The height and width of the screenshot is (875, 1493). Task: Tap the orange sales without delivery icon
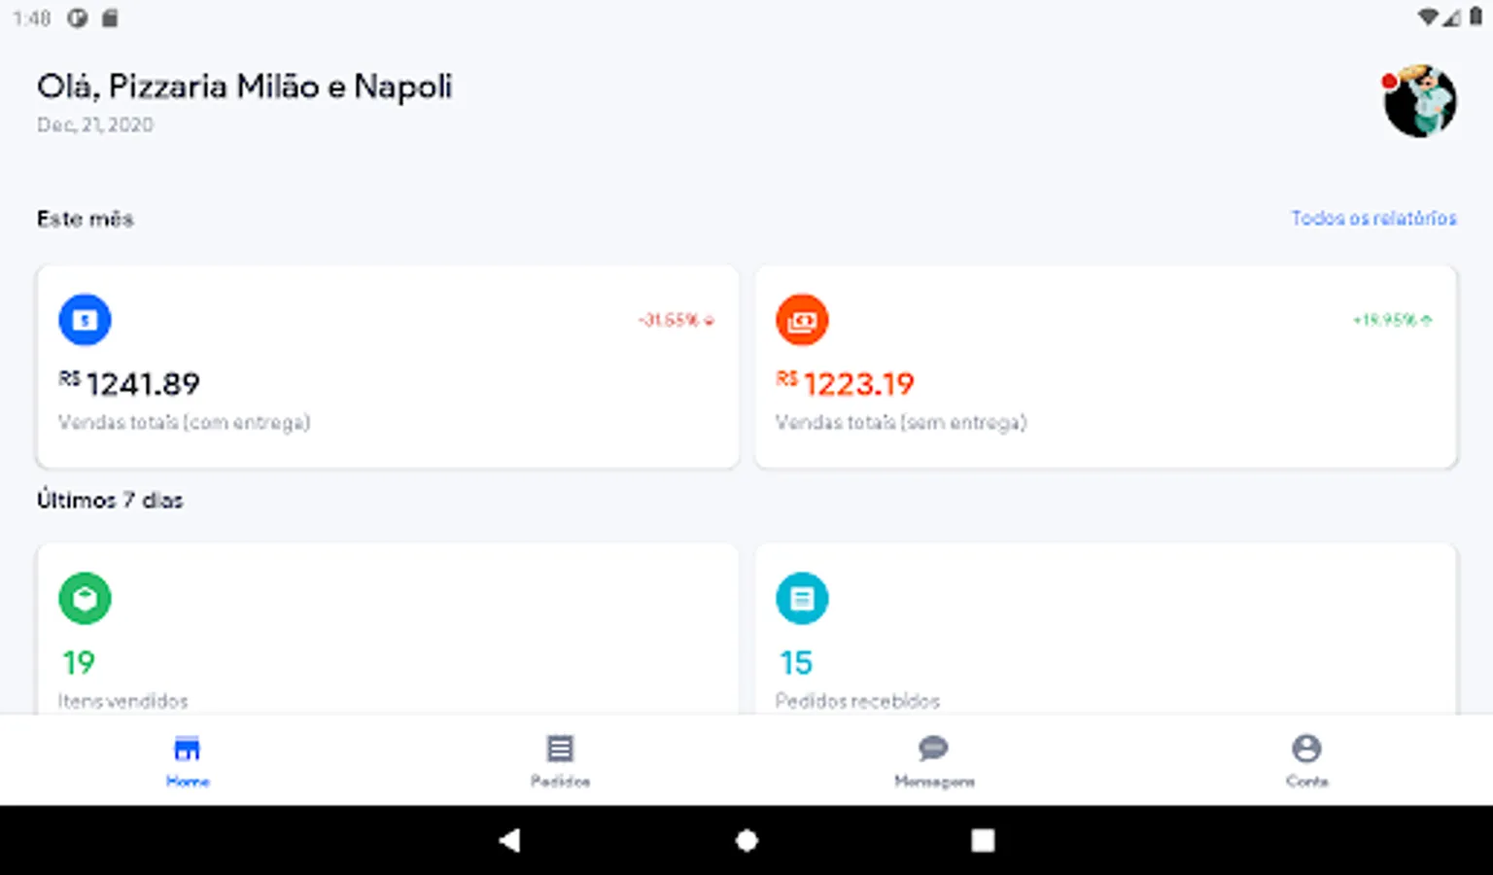pyautogui.click(x=802, y=320)
